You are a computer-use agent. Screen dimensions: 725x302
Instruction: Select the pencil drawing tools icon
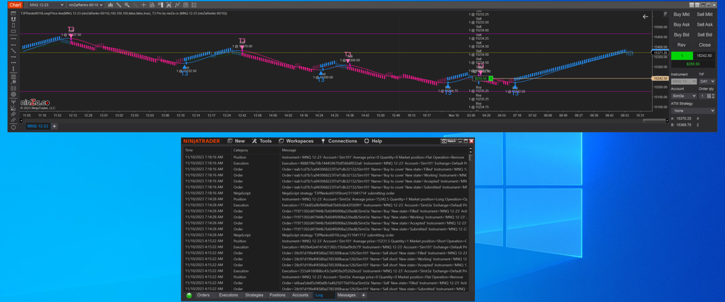pyautogui.click(x=119, y=5)
